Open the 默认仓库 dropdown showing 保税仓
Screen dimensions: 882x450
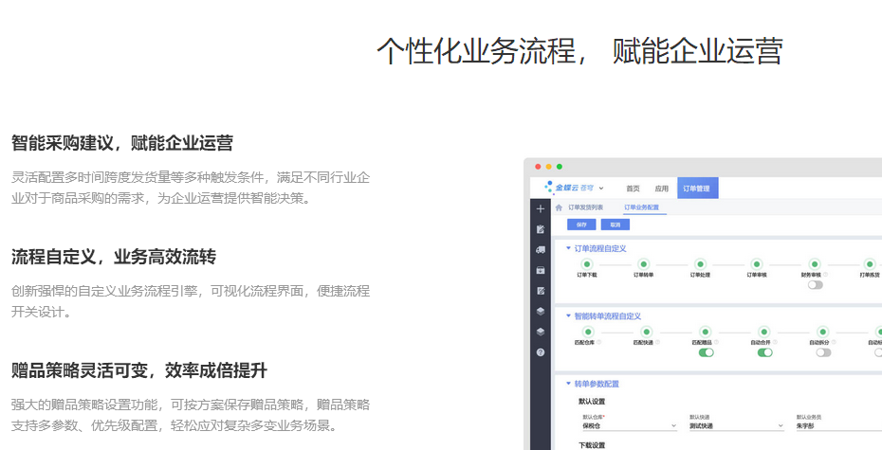[629, 426]
